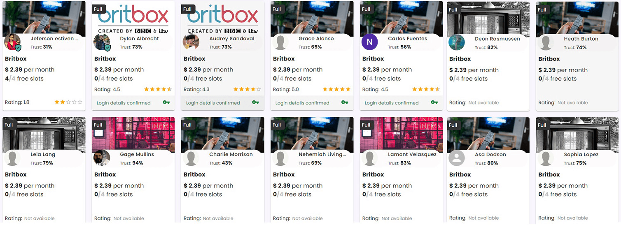
Task: Open Grace Alonso's profile name
Action: [316, 39]
